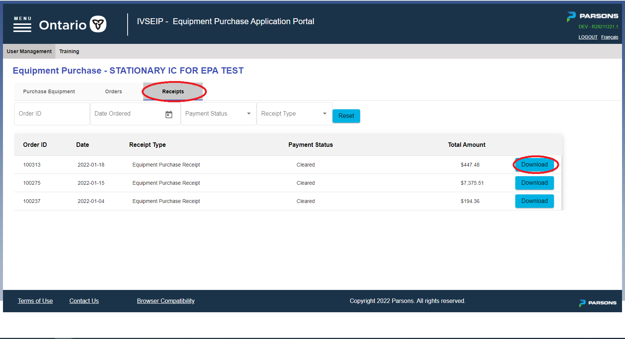Image resolution: width=625 pixels, height=339 pixels.
Task: Select the Download button for order 100313
Action: (535, 164)
